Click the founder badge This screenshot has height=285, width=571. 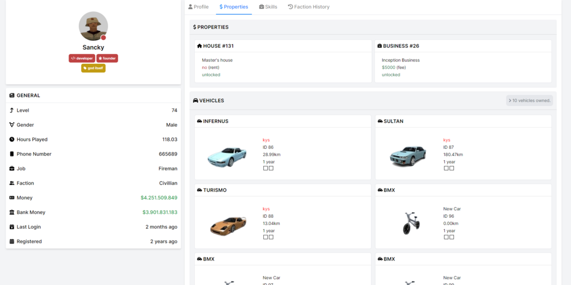pos(107,58)
